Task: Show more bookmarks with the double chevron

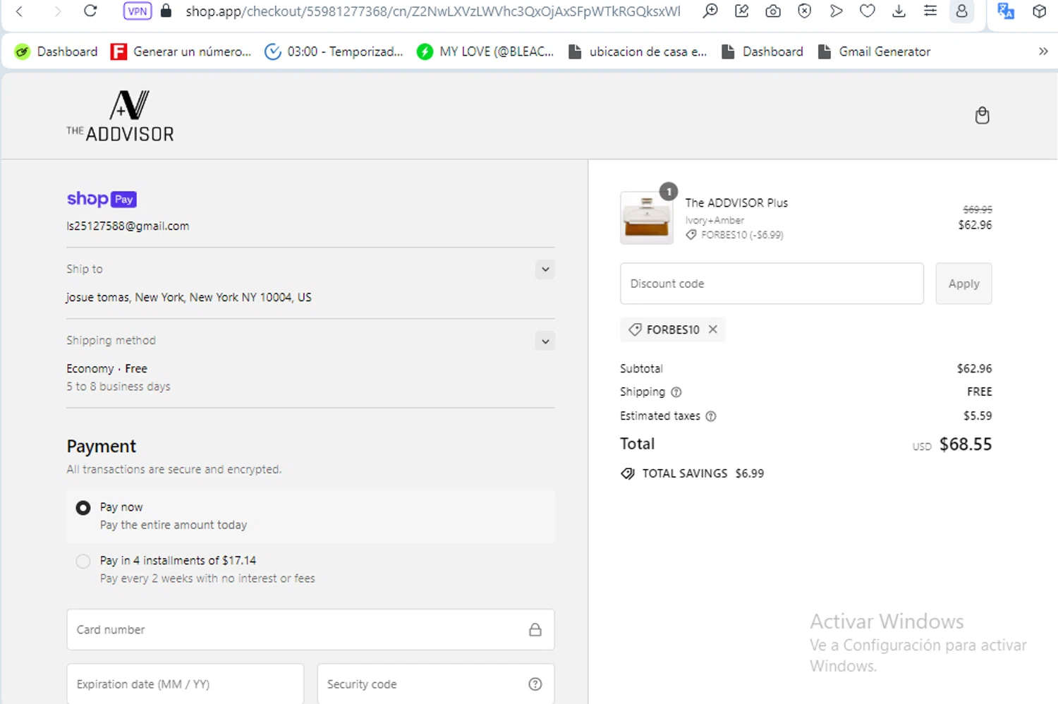Action: pos(1043,51)
